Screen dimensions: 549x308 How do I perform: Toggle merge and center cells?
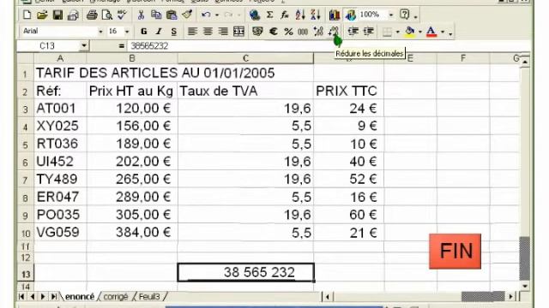(x=238, y=32)
